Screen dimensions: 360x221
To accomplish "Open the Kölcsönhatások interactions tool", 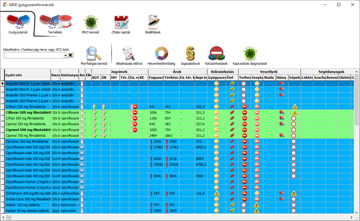I will click(216, 56).
